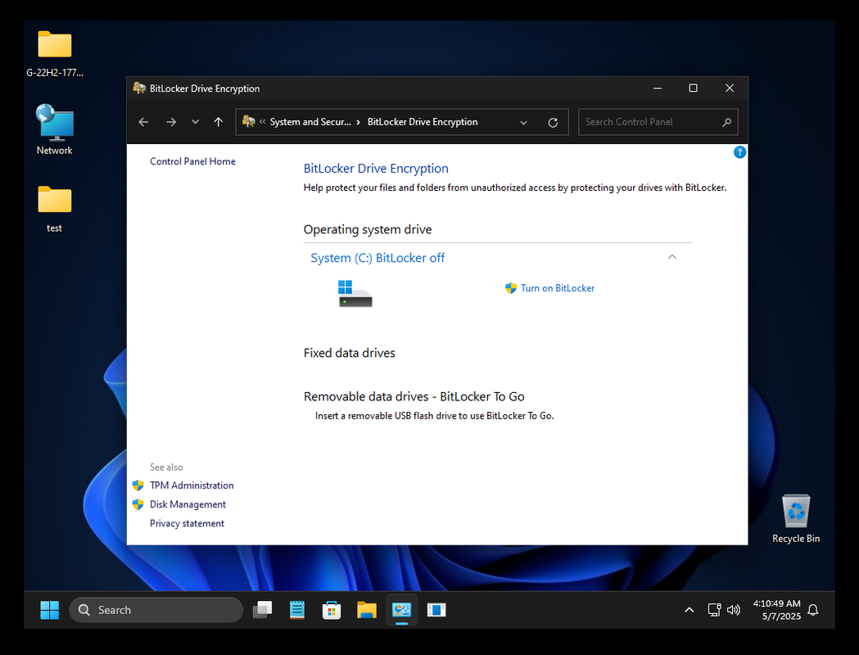
Task: Open the Privacy statement link
Action: pos(188,523)
